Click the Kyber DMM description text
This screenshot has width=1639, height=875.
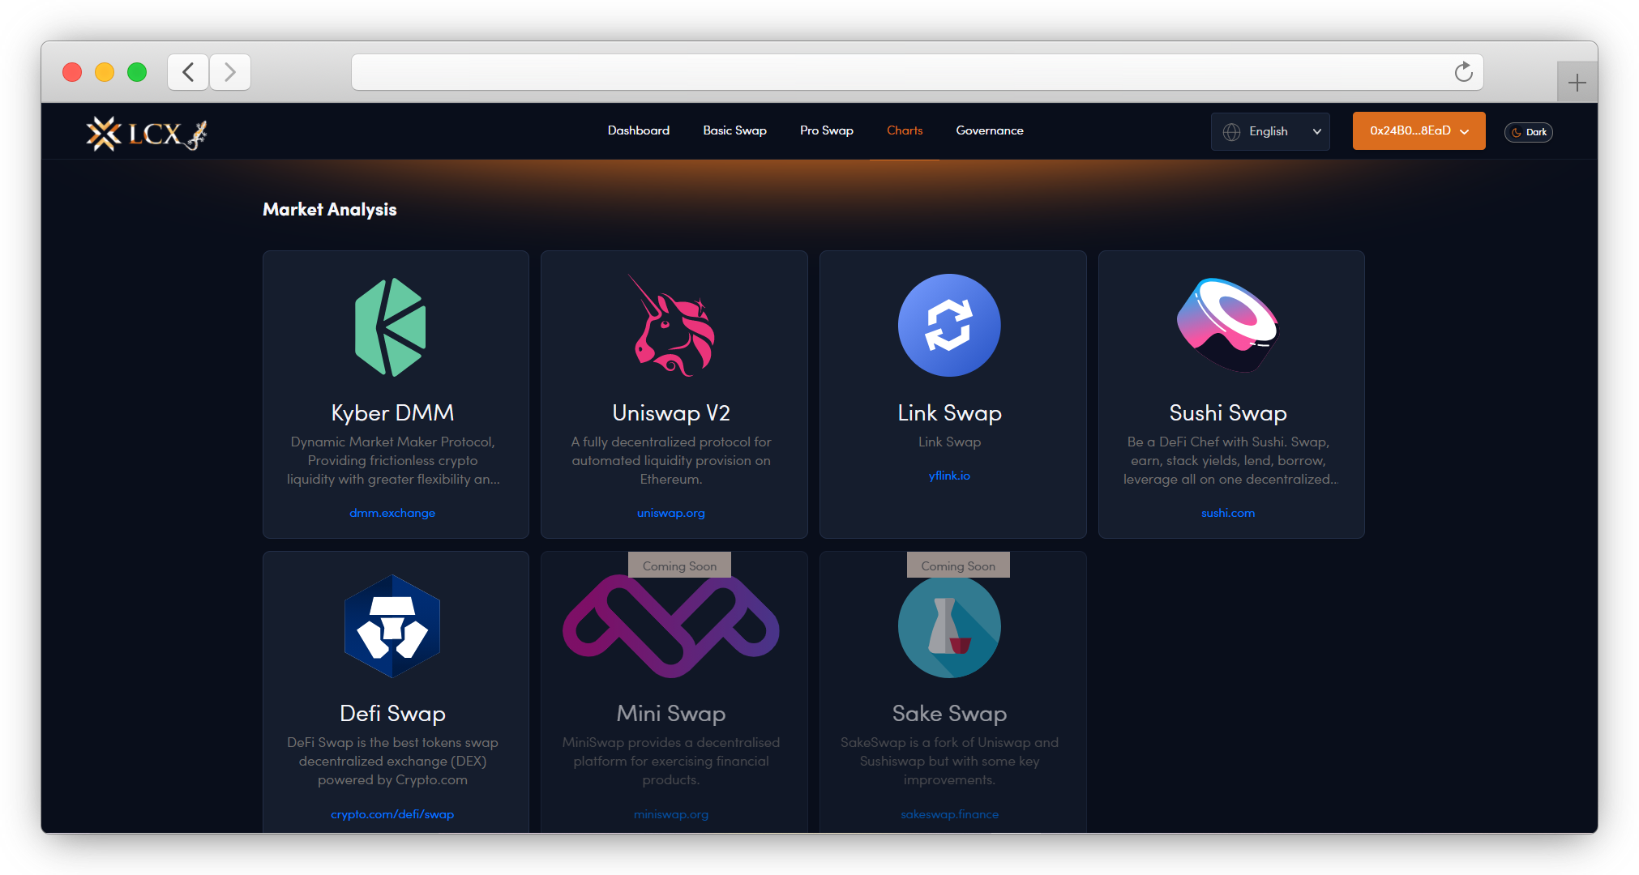(x=393, y=460)
